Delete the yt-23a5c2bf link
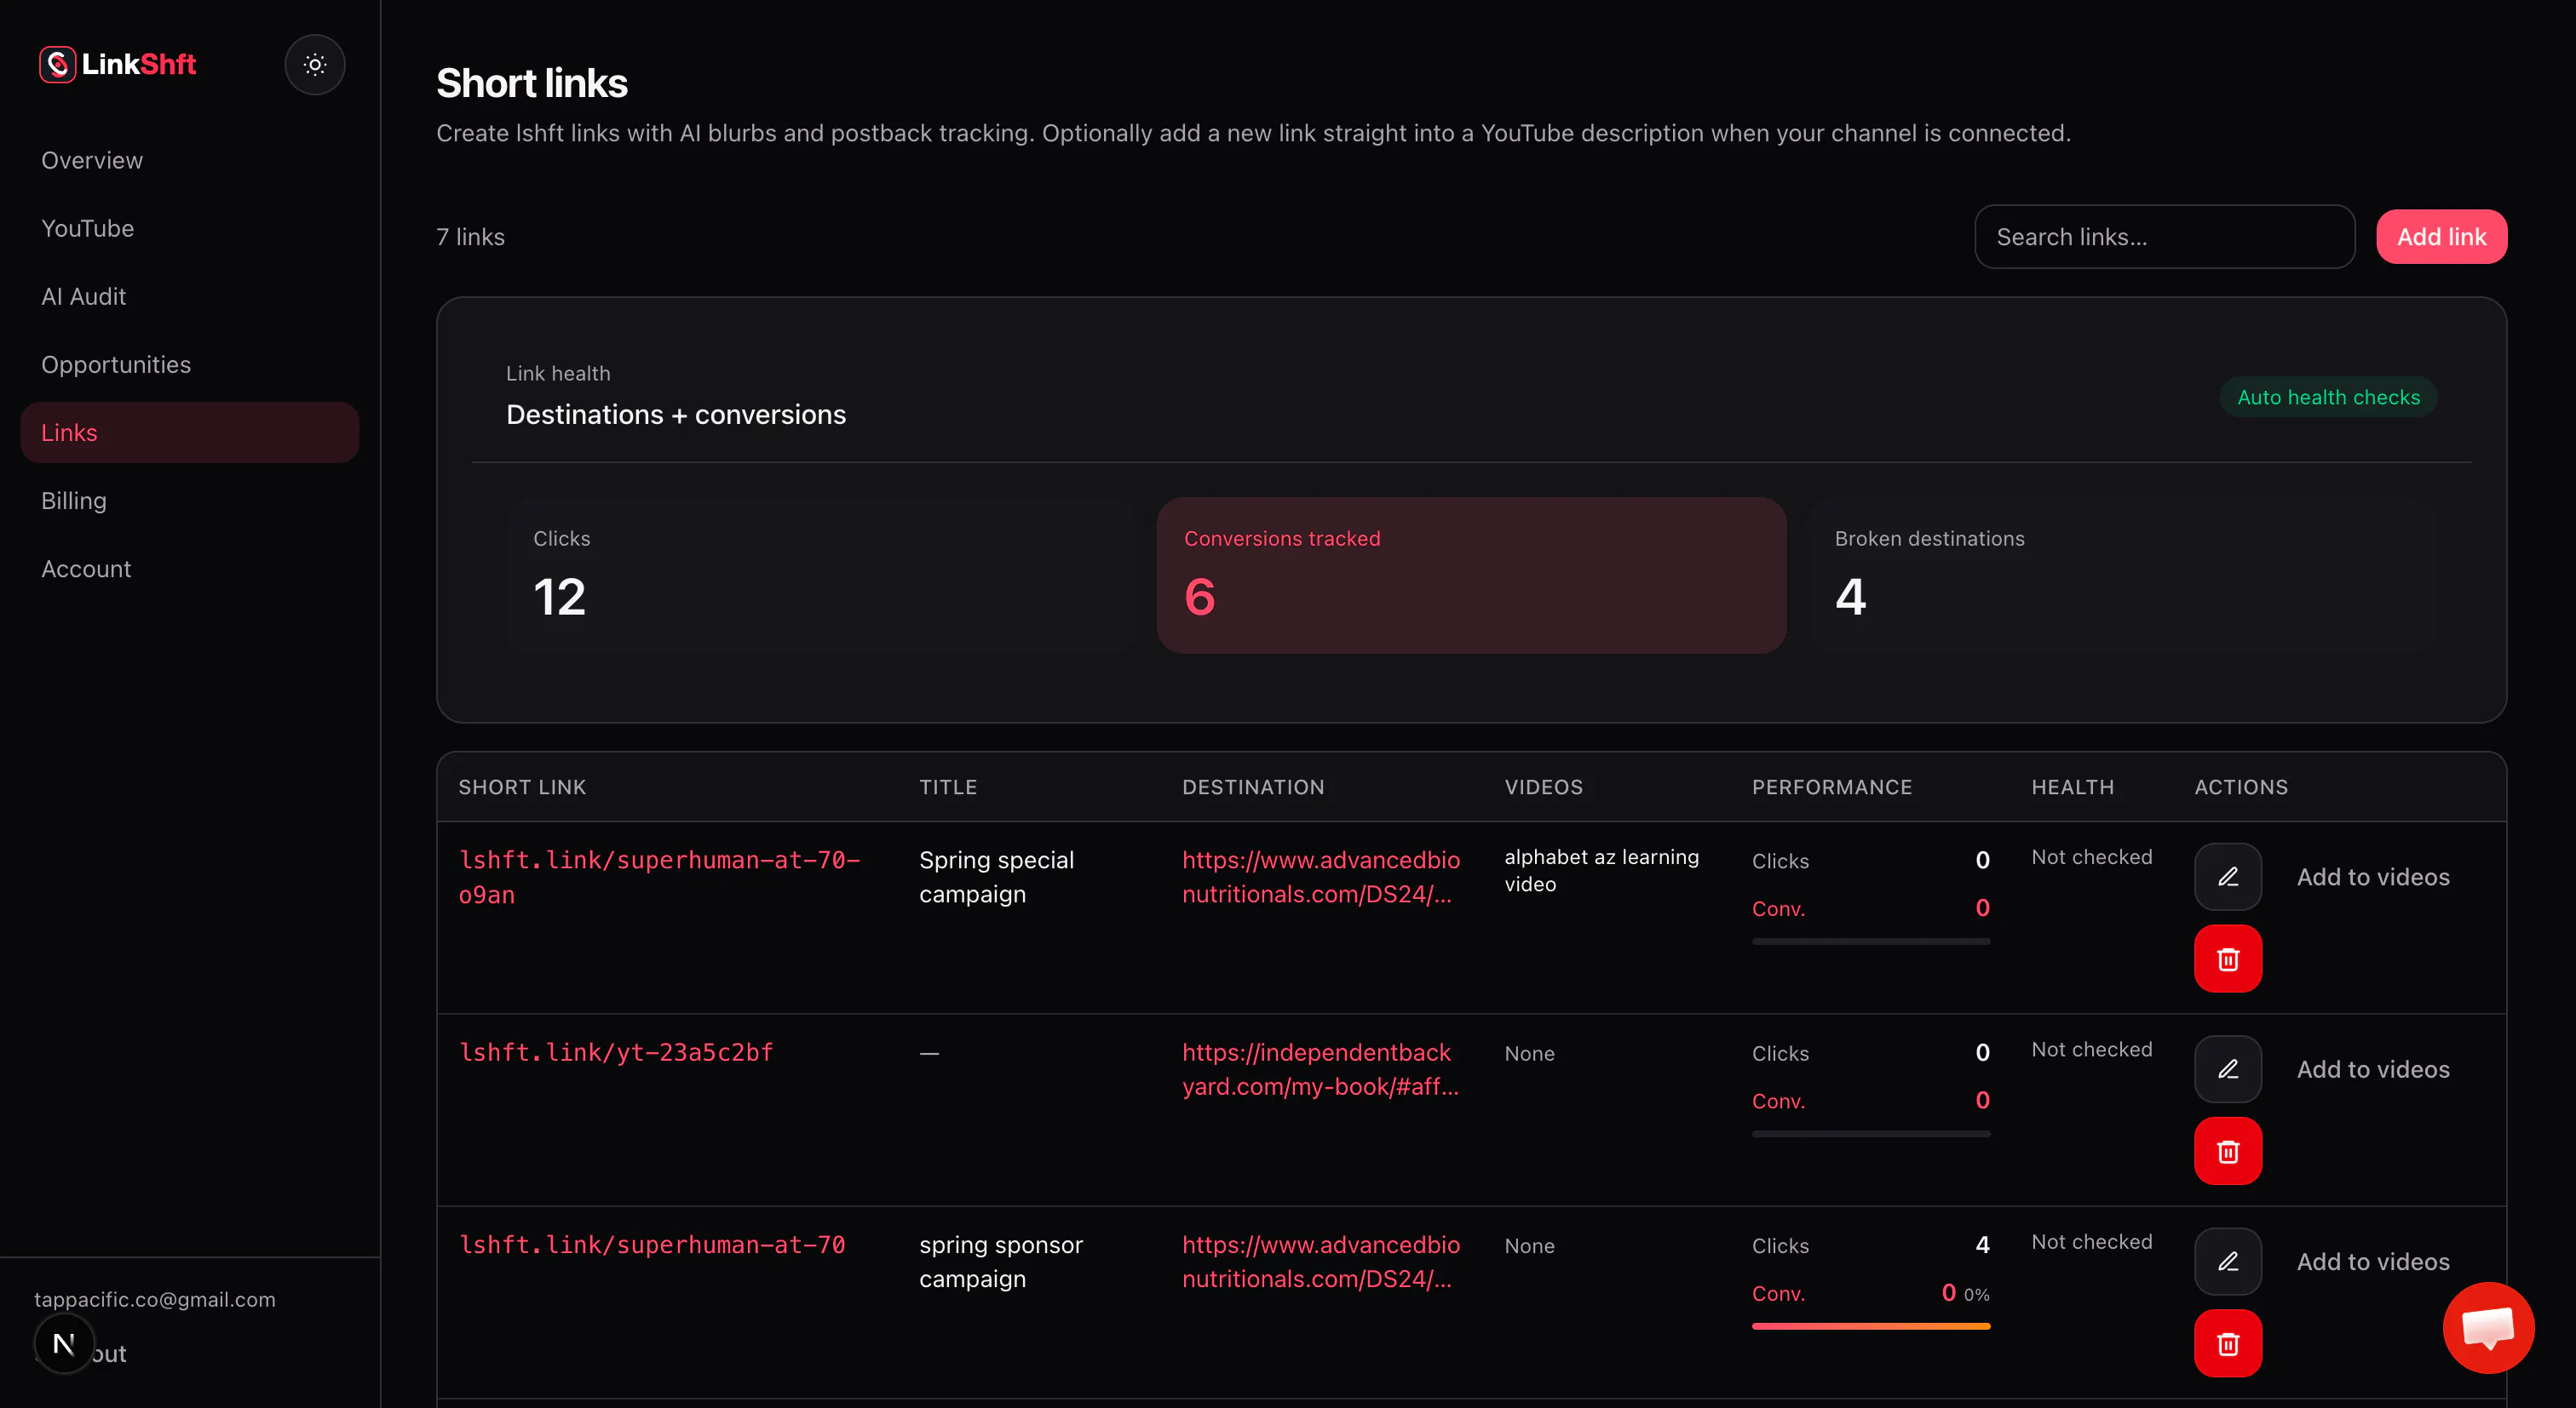This screenshot has height=1408, width=2576. coord(2228,1151)
